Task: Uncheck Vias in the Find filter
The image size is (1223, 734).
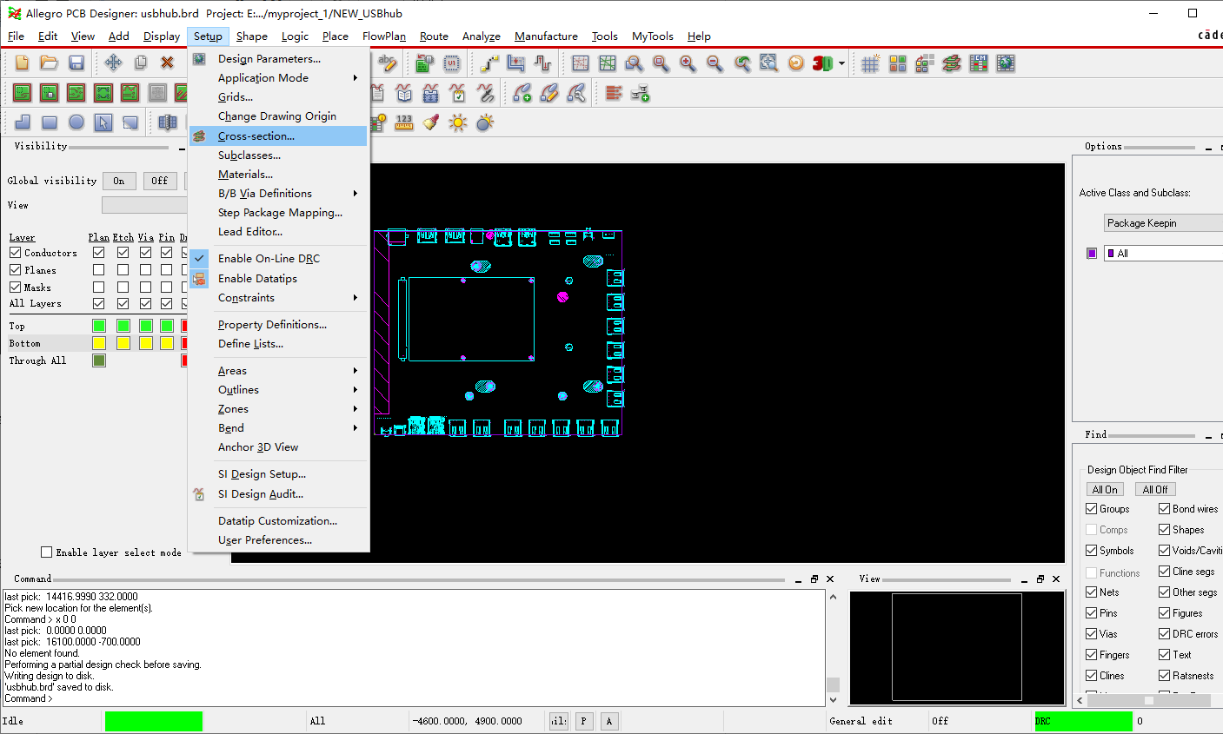Action: (x=1092, y=634)
